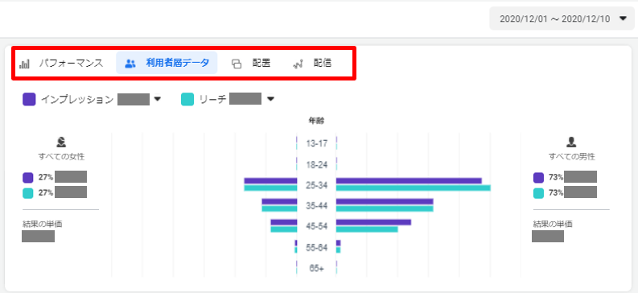
Task: Click the purple male bar for 25-34
Action: pyautogui.click(x=409, y=180)
